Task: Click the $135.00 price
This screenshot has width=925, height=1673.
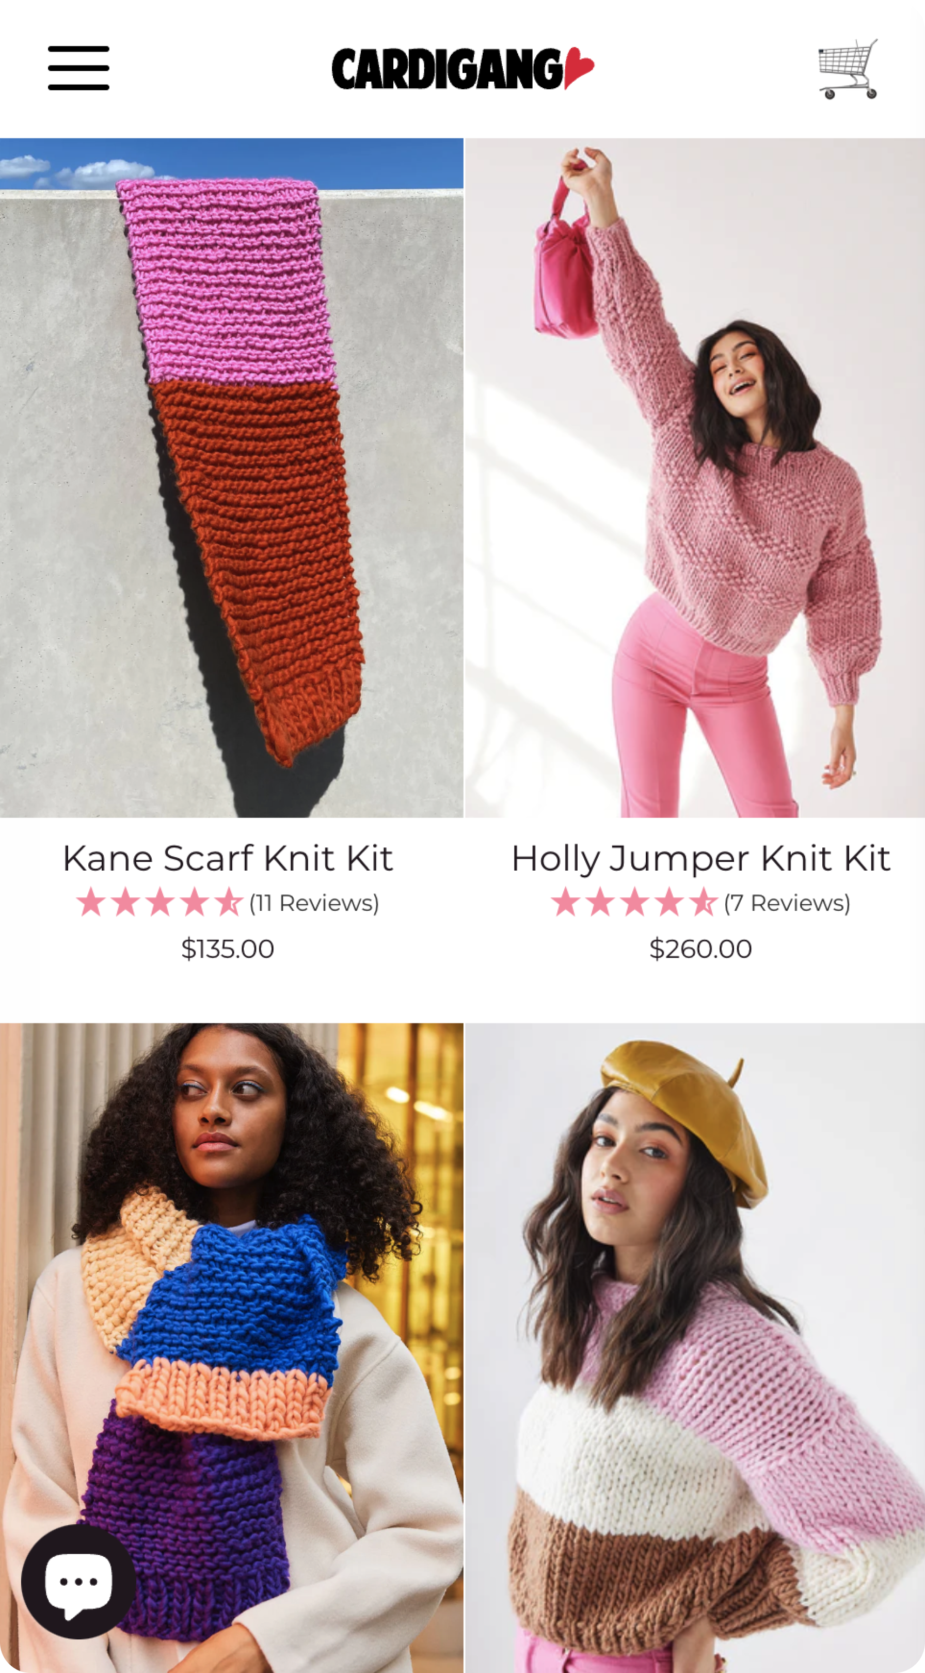Action: tap(228, 949)
